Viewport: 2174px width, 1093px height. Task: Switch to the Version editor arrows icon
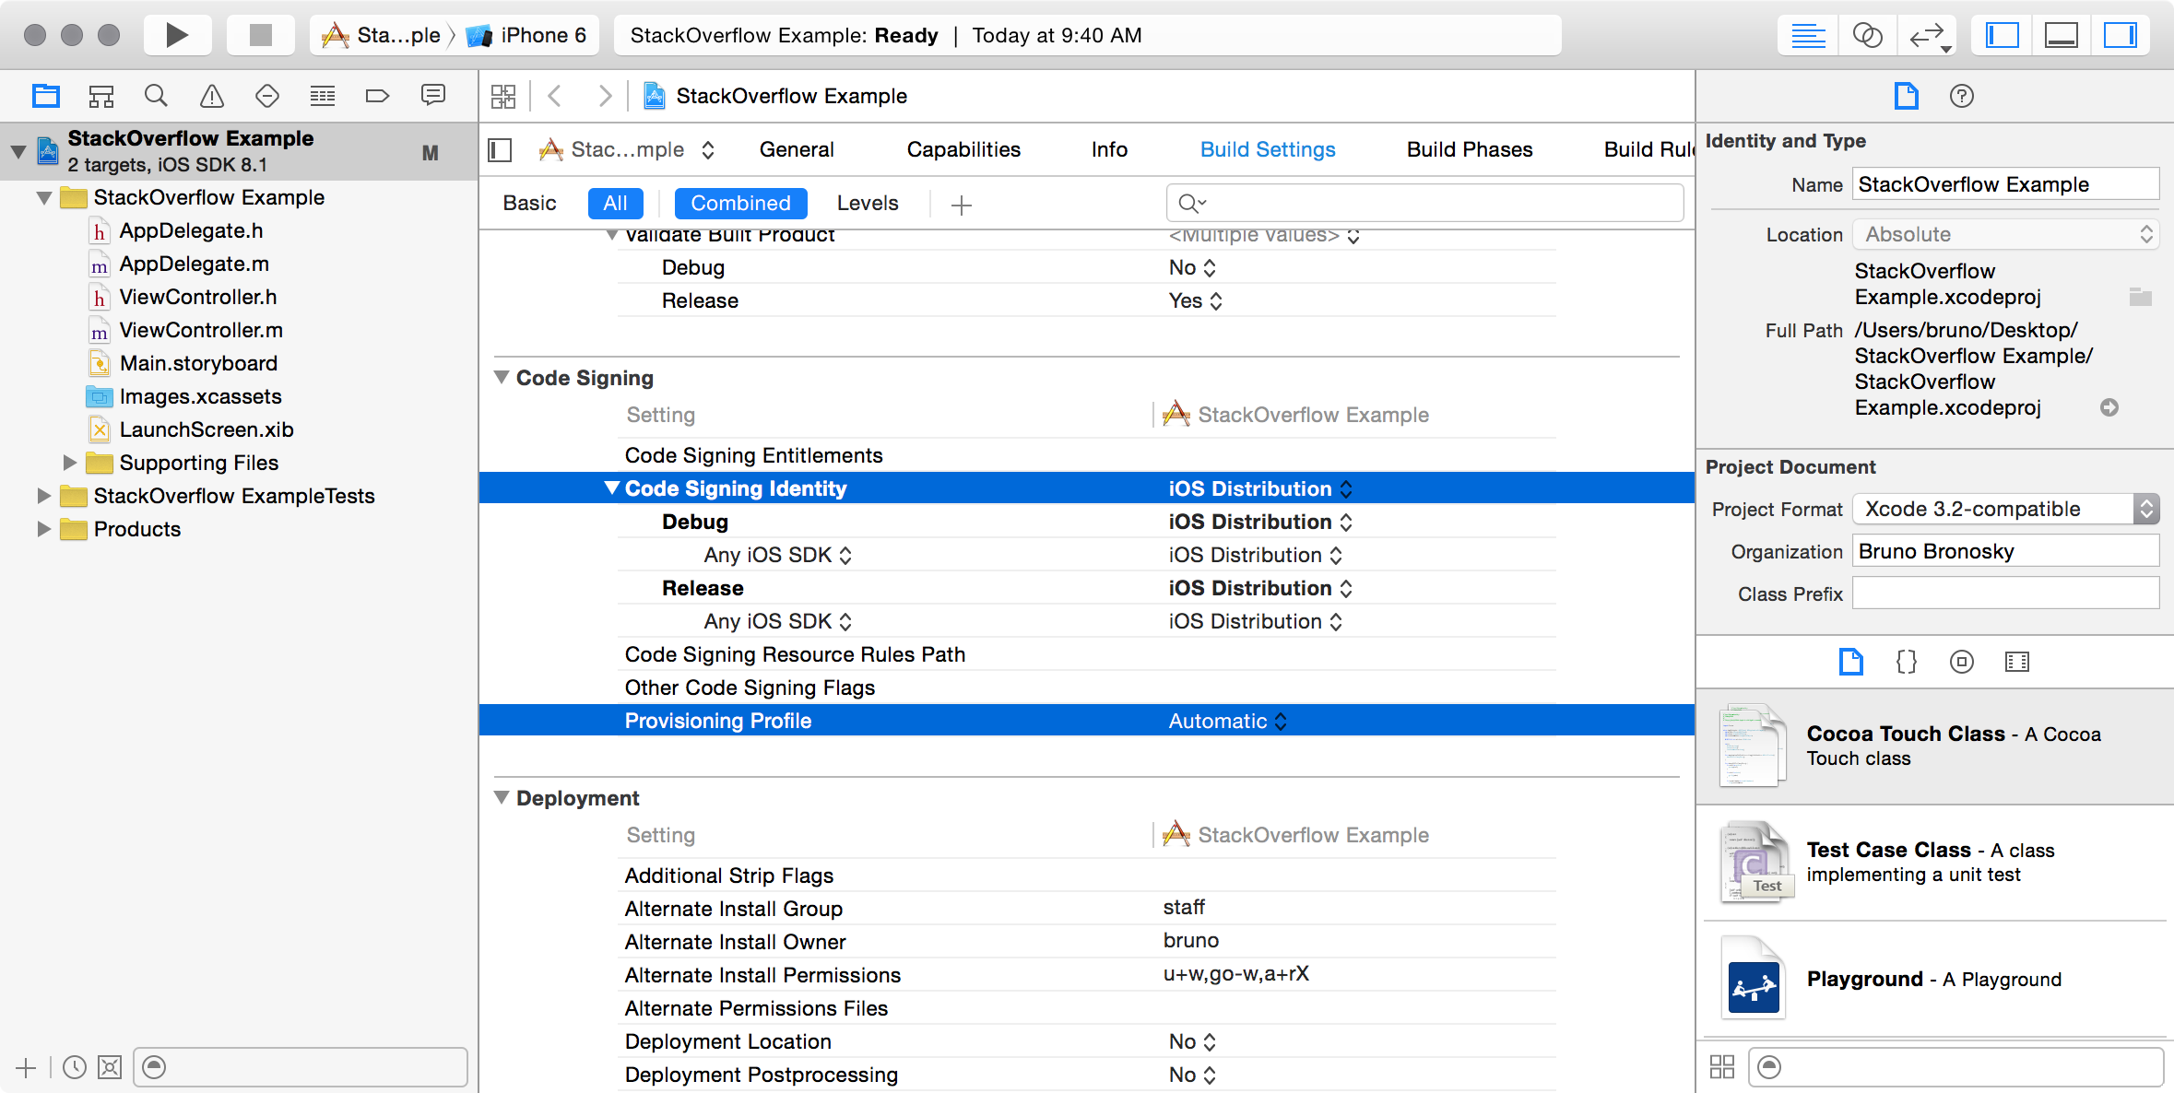coord(1928,35)
